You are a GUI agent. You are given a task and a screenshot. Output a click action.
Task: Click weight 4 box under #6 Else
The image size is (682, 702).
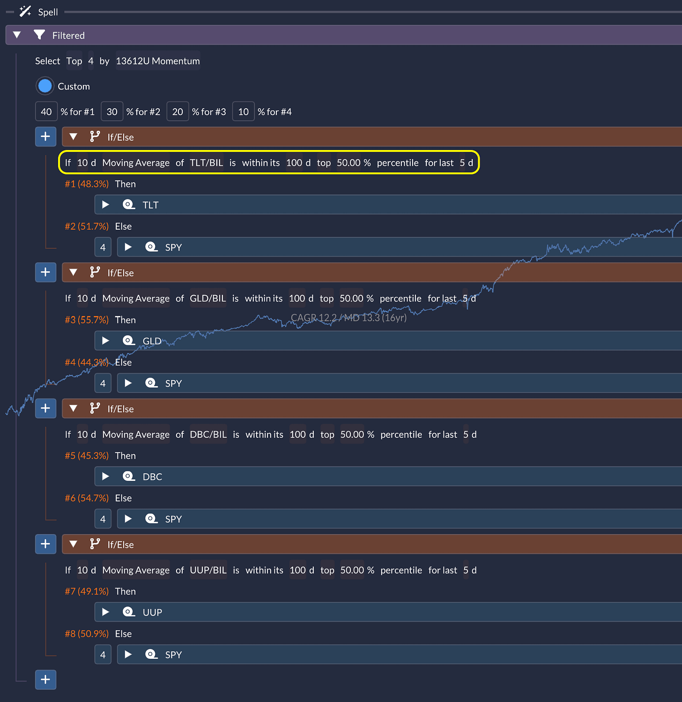[103, 519]
